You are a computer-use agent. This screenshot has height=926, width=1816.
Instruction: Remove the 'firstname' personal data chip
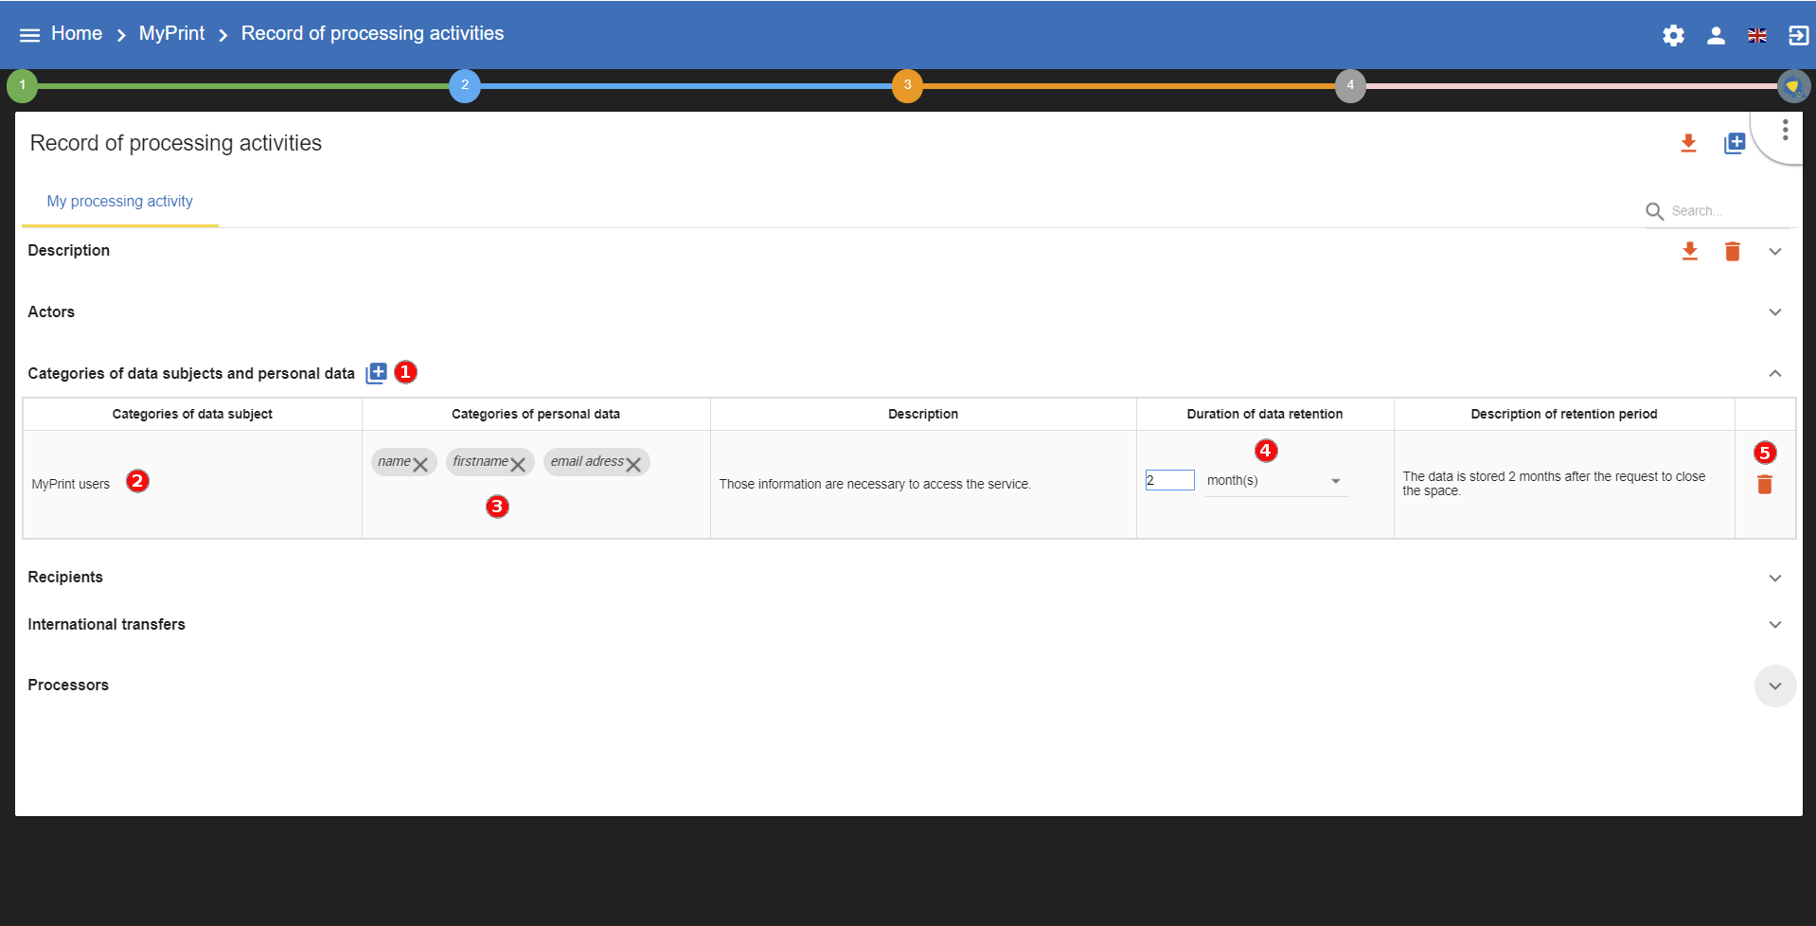(518, 464)
